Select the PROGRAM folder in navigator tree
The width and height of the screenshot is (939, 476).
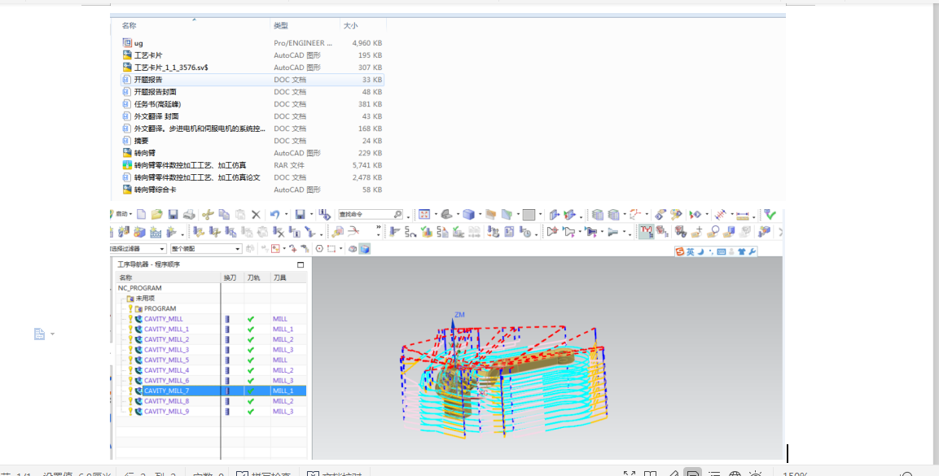160,309
